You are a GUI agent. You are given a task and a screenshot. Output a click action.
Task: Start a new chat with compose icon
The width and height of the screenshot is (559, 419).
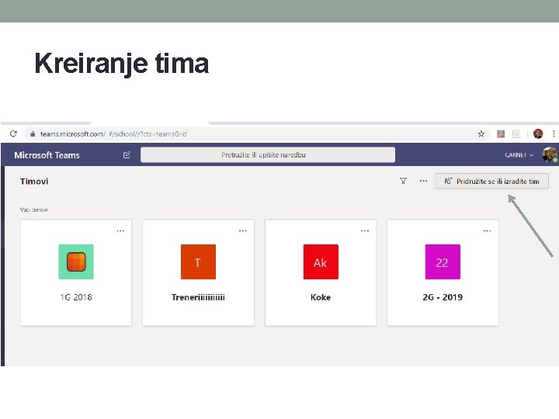[x=127, y=154]
